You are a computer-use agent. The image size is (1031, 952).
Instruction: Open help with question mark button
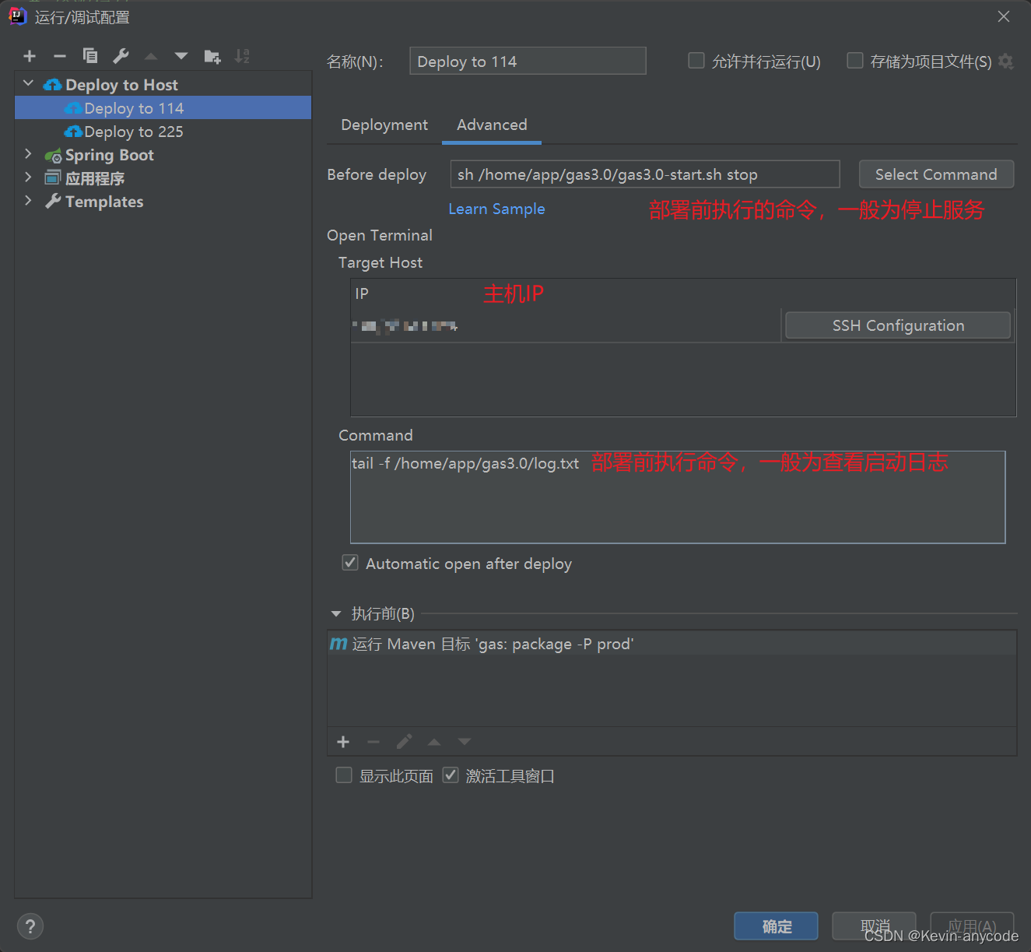30,926
